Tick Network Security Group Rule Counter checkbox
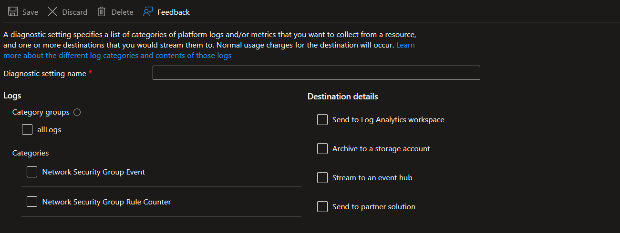The height and width of the screenshot is (233, 620). (x=32, y=202)
